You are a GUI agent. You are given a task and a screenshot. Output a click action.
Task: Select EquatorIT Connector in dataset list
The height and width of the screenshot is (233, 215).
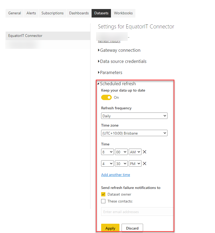coord(25,36)
